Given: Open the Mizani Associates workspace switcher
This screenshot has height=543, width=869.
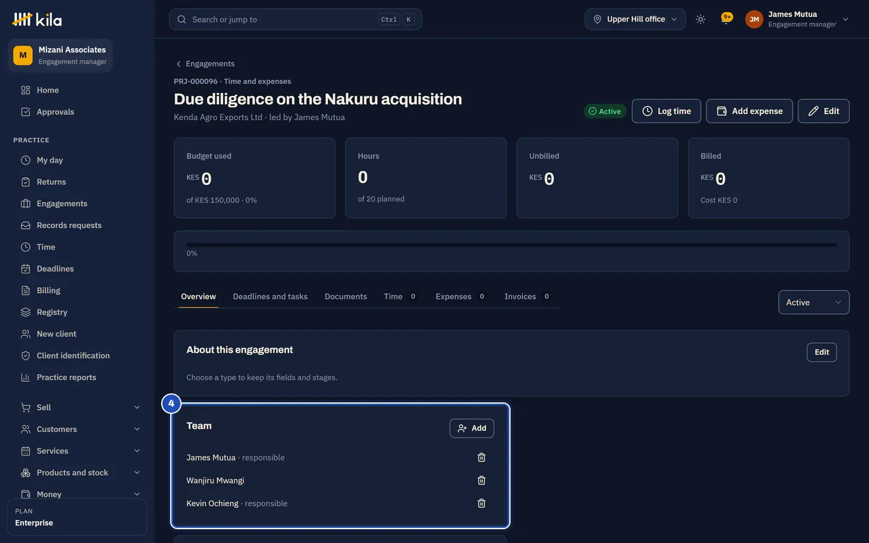Looking at the screenshot, I should (x=60, y=55).
